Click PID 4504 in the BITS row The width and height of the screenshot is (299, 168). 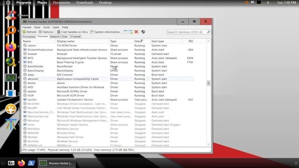[190, 58]
